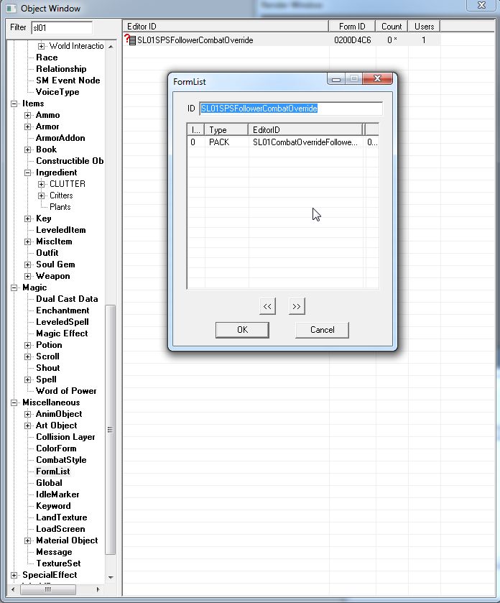Select the CombatStyle tree item
500x603 pixels.
tap(61, 460)
